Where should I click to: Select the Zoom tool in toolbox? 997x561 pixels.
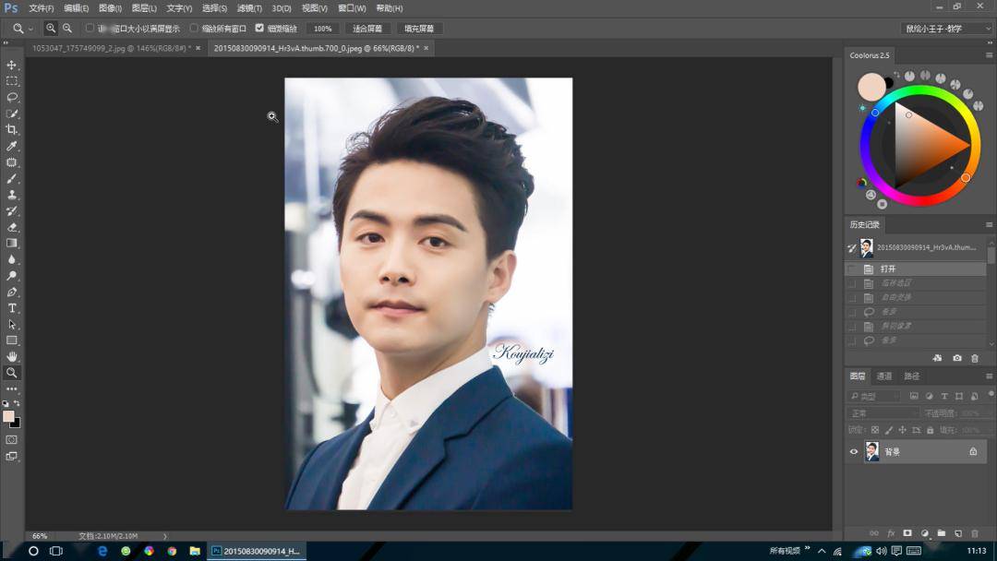11,373
